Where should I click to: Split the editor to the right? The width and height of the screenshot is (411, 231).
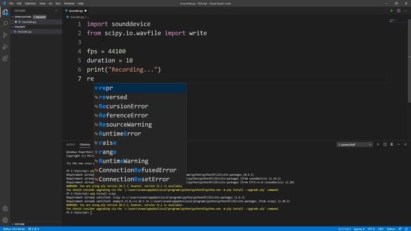tap(398, 11)
